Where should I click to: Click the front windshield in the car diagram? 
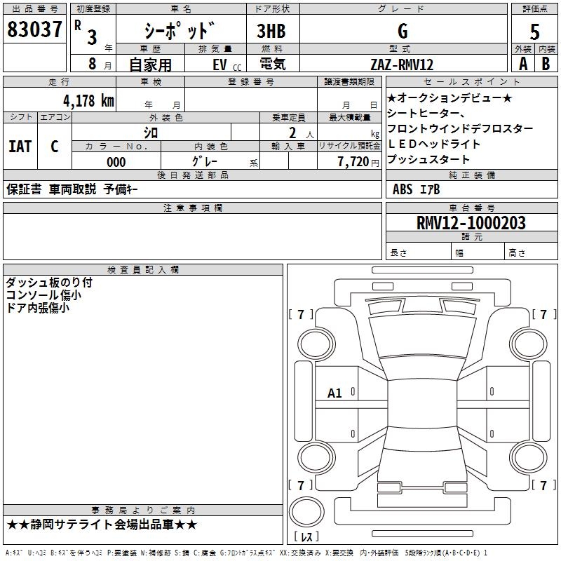[423, 337]
